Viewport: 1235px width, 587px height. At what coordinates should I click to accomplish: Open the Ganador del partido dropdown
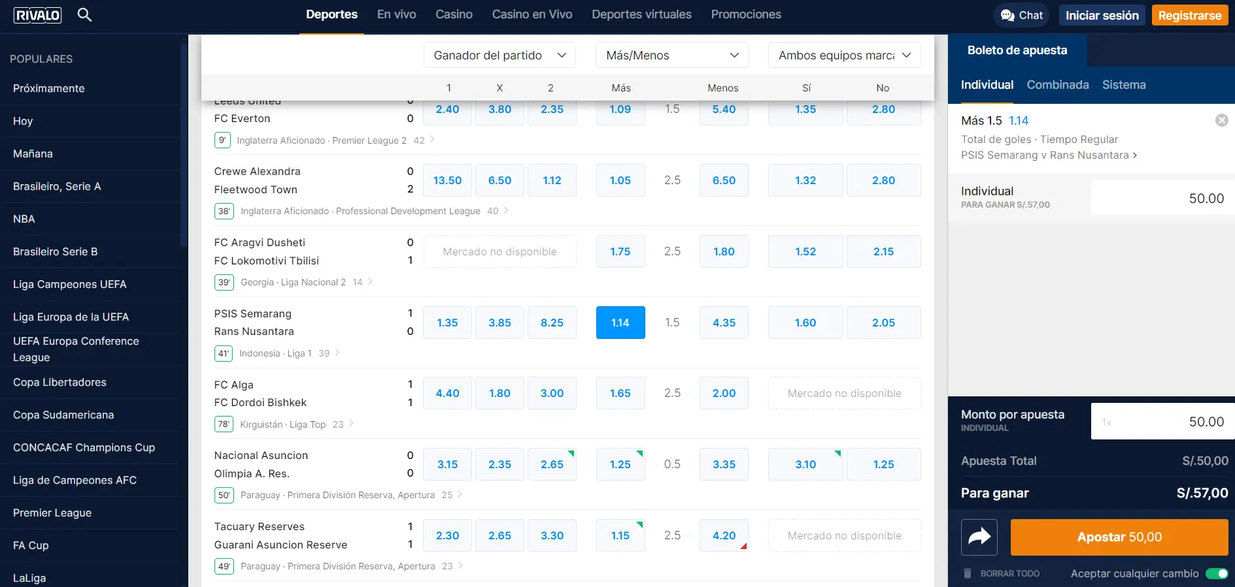tap(499, 55)
